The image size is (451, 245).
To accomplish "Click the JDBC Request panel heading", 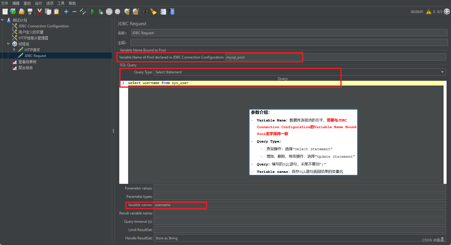I will [132, 24].
